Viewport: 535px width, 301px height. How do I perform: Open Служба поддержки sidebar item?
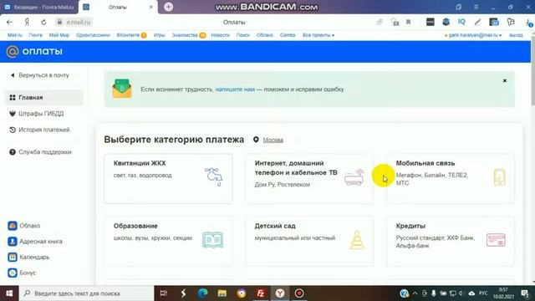tap(41, 152)
